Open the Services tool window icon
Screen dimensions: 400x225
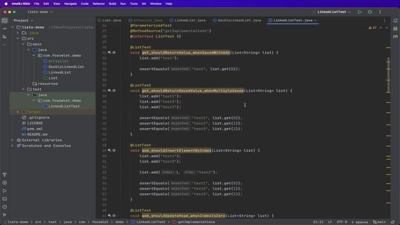click(x=4, y=182)
